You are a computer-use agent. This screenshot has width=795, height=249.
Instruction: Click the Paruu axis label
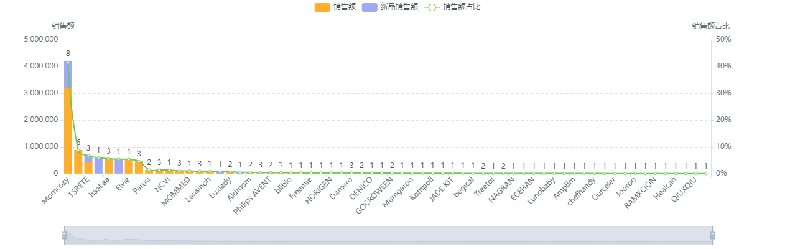click(x=141, y=185)
